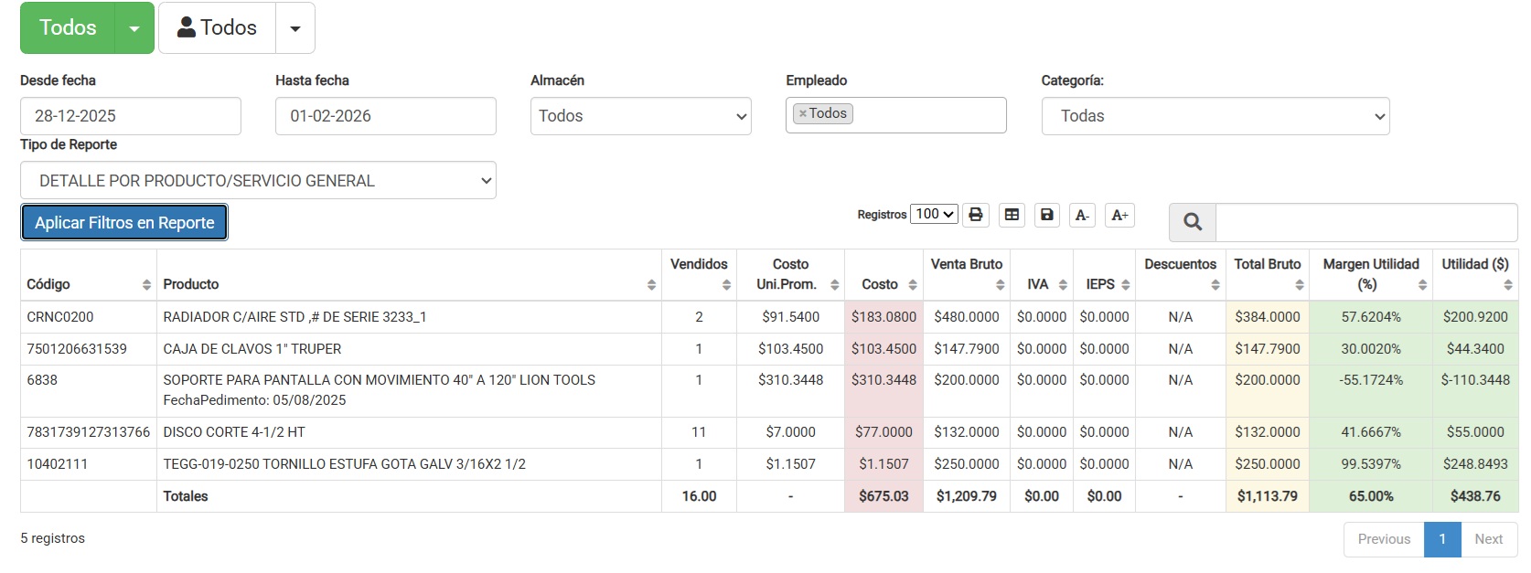Increase font size with A+ button
The image size is (1531, 573).
(x=1119, y=215)
